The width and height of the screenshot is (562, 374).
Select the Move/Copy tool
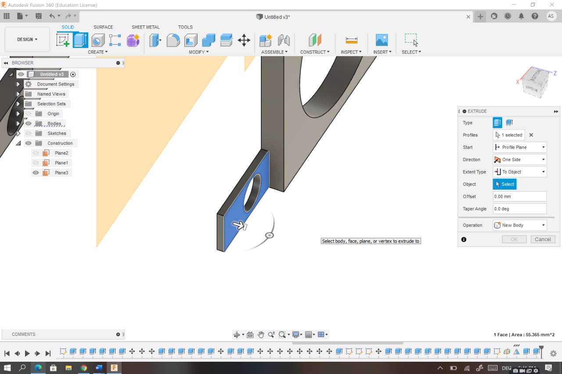point(244,40)
